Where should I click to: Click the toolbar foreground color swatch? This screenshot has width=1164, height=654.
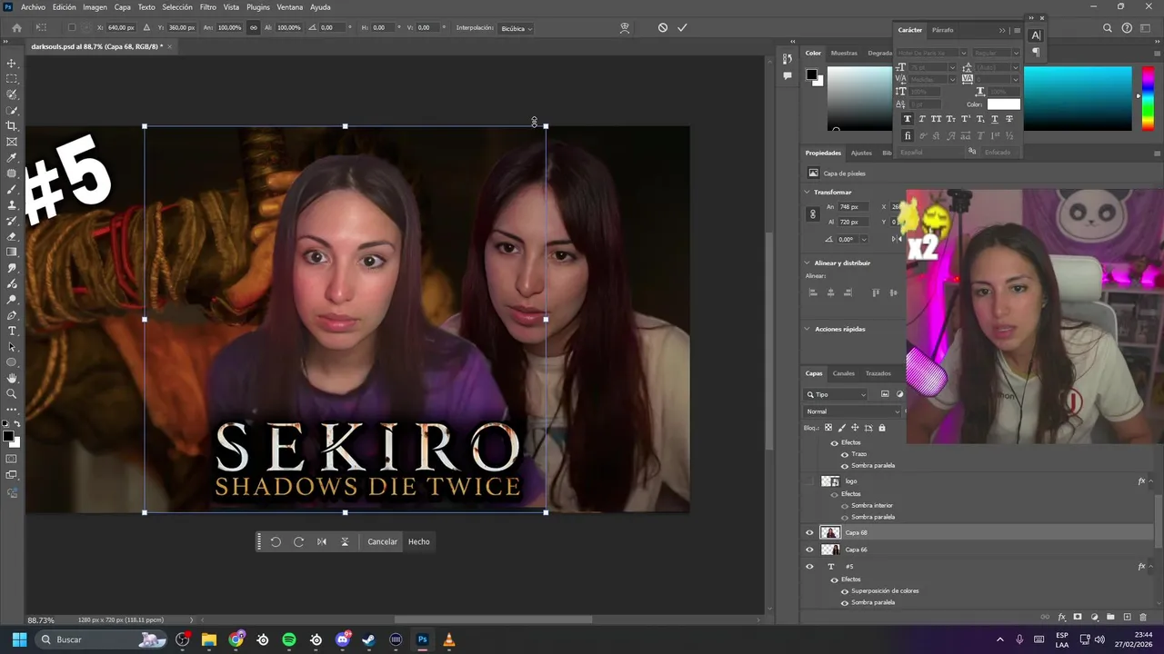9,436
